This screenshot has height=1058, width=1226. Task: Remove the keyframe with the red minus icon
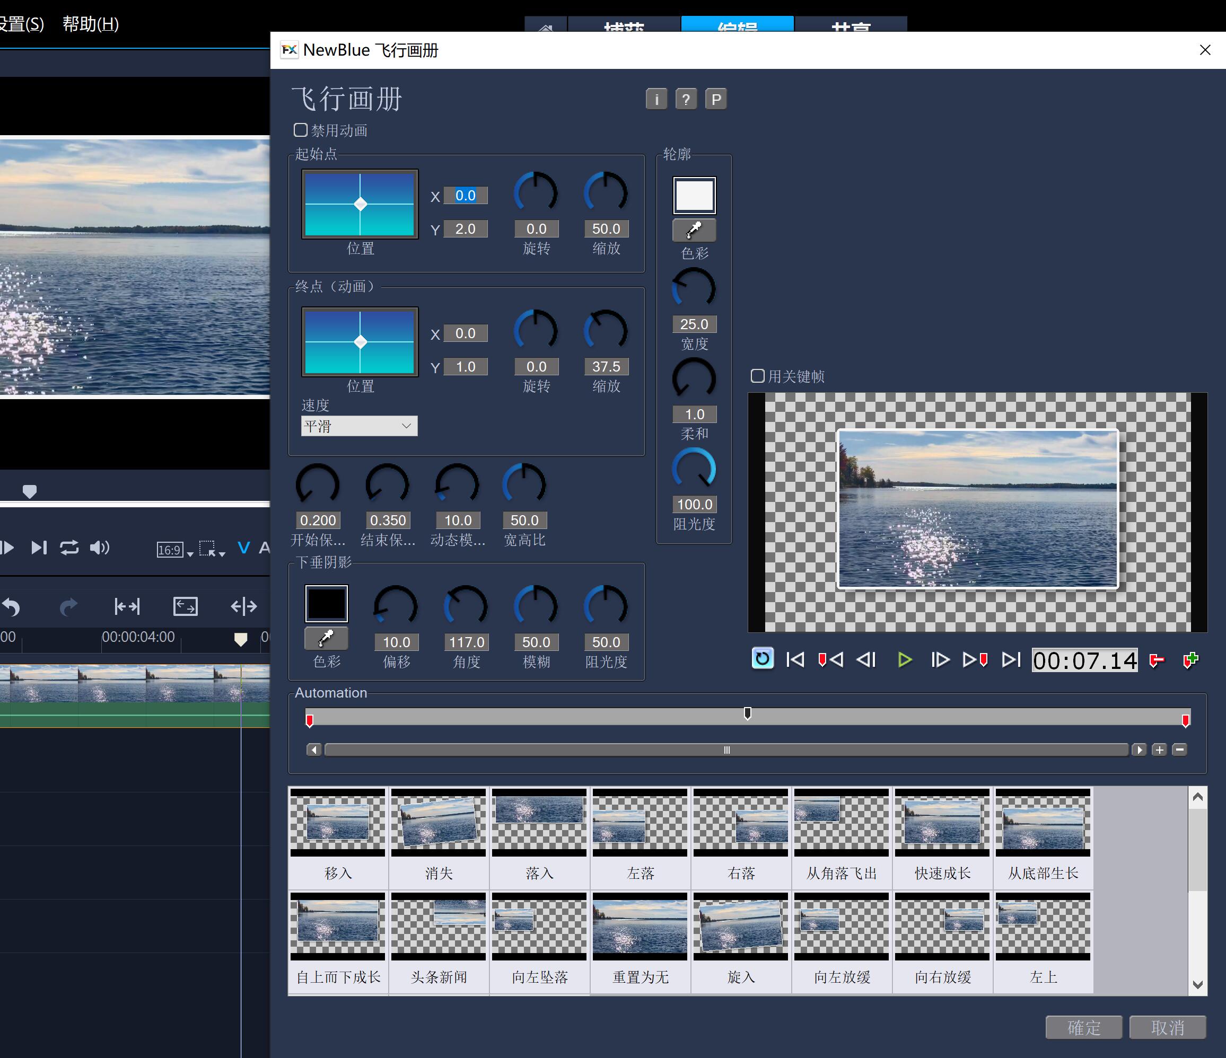pyautogui.click(x=1157, y=659)
